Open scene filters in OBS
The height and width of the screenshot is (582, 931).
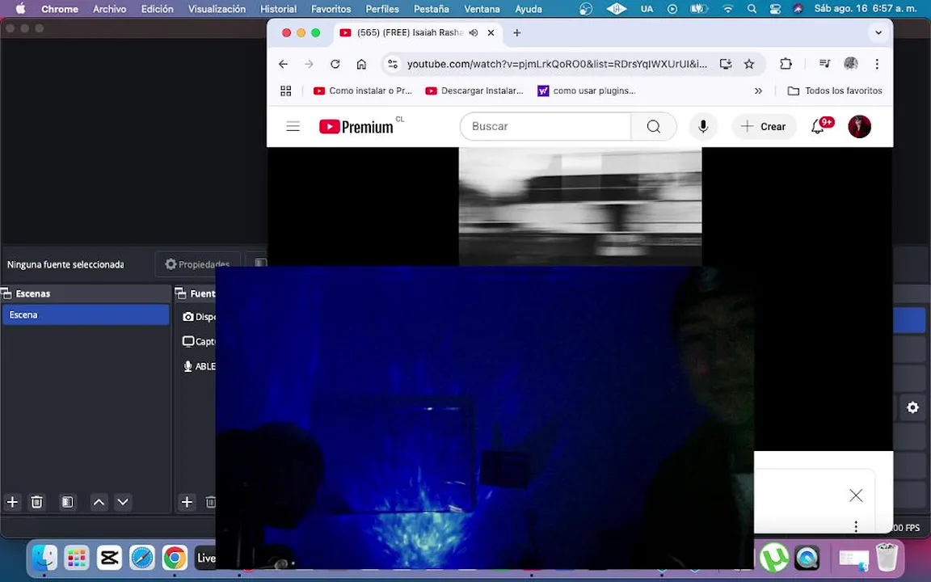[x=67, y=502]
